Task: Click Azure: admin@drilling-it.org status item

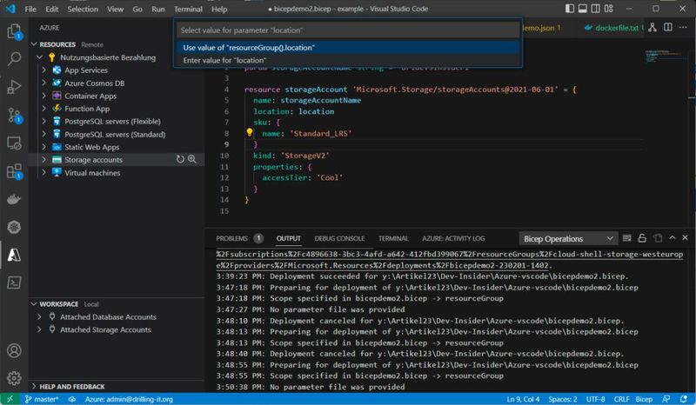Action: pos(129,399)
